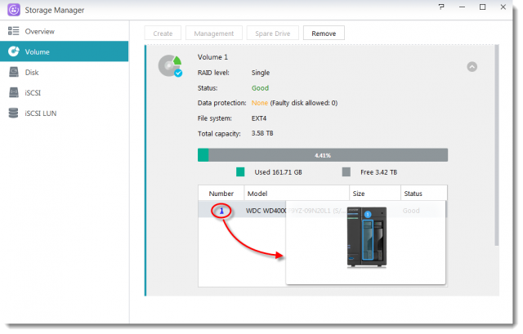Collapse the Volume 1 details panel
The width and height of the screenshot is (523, 334).
point(472,67)
